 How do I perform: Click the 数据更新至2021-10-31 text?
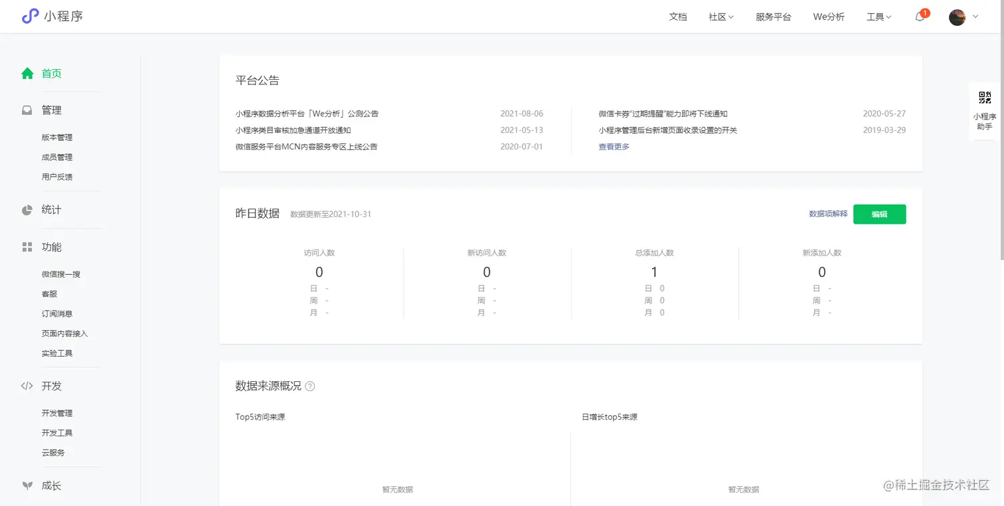pyautogui.click(x=331, y=214)
